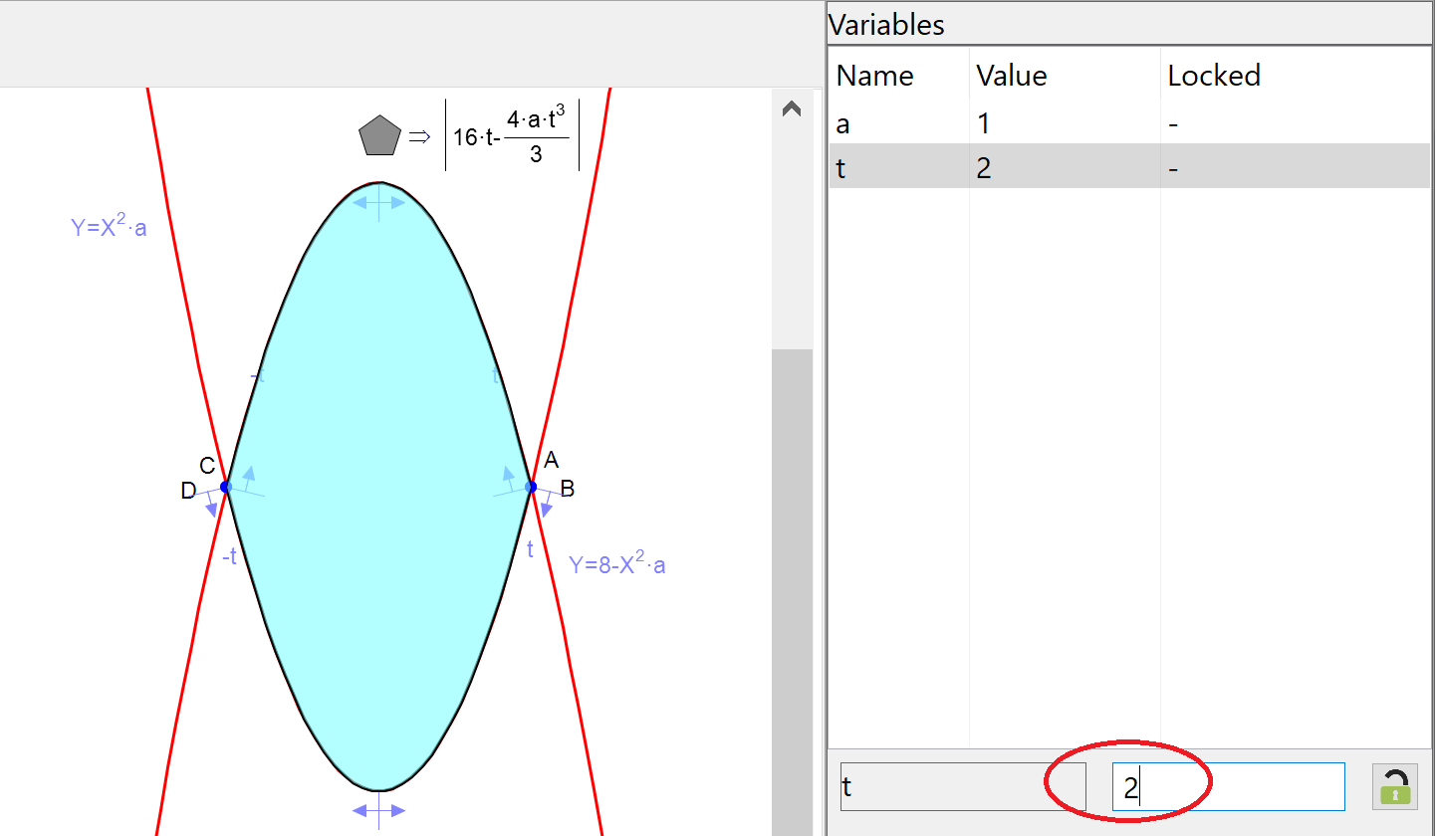
Task: Select the gray pentagon area icon
Action: point(379,136)
